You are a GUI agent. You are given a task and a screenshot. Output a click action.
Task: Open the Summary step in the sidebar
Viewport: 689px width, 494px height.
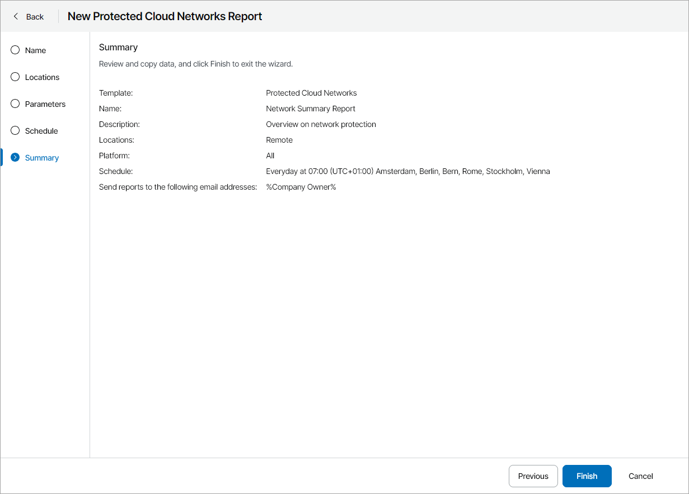click(x=41, y=157)
